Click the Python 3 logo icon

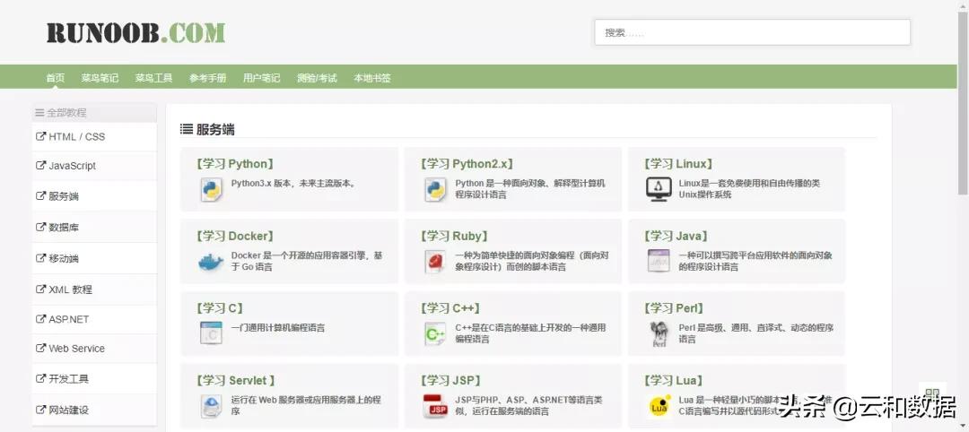[x=211, y=189]
